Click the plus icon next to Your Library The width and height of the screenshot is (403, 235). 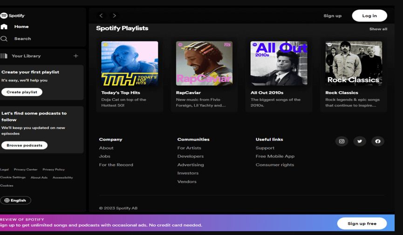(76, 56)
